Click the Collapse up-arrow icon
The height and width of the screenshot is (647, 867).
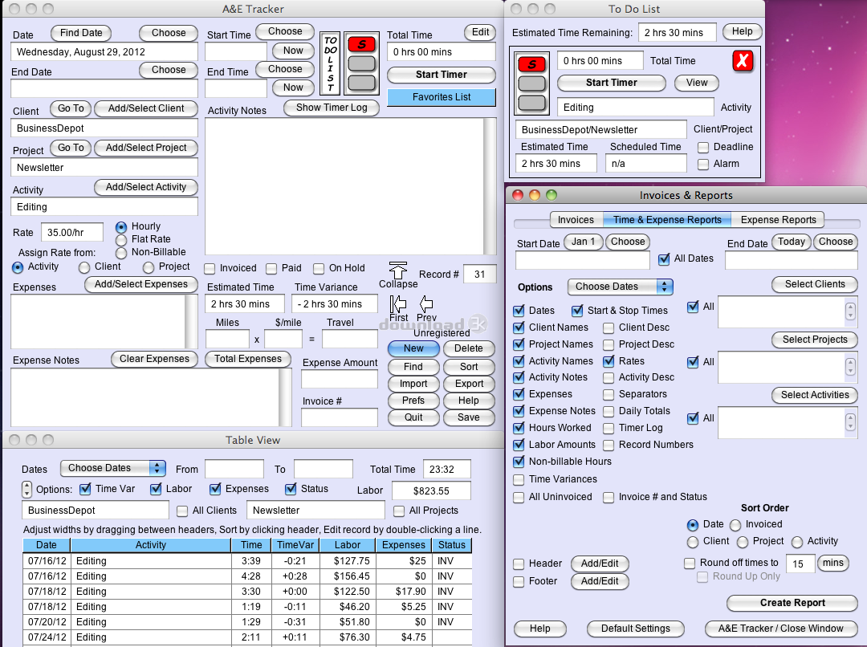(398, 270)
